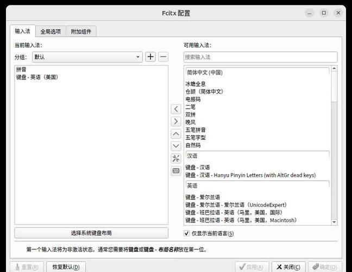Select 拼音 in current input methods
The width and height of the screenshot is (352, 272).
coord(91,70)
